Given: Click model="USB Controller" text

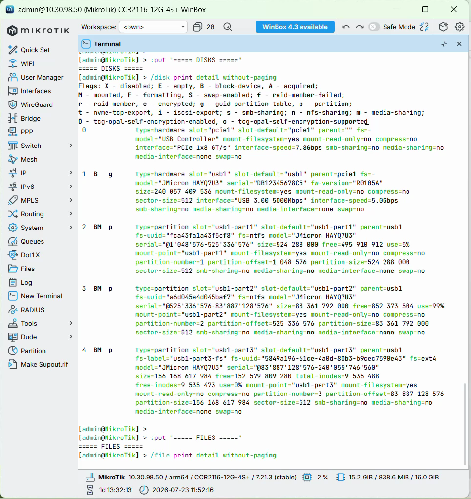Looking at the screenshot, I should [x=177, y=139].
